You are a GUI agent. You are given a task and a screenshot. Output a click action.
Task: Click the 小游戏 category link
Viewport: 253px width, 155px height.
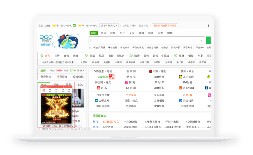coord(165,56)
